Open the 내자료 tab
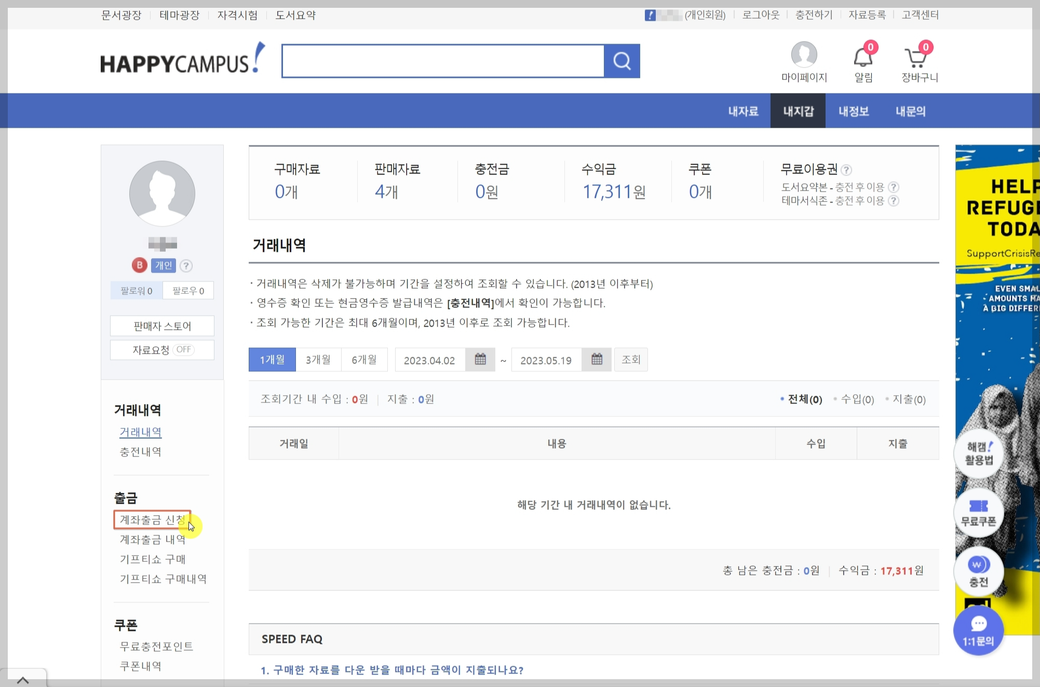 click(x=743, y=111)
